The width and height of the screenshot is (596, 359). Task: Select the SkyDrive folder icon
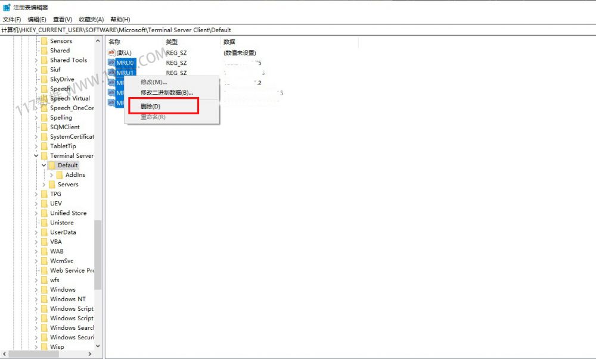44,79
